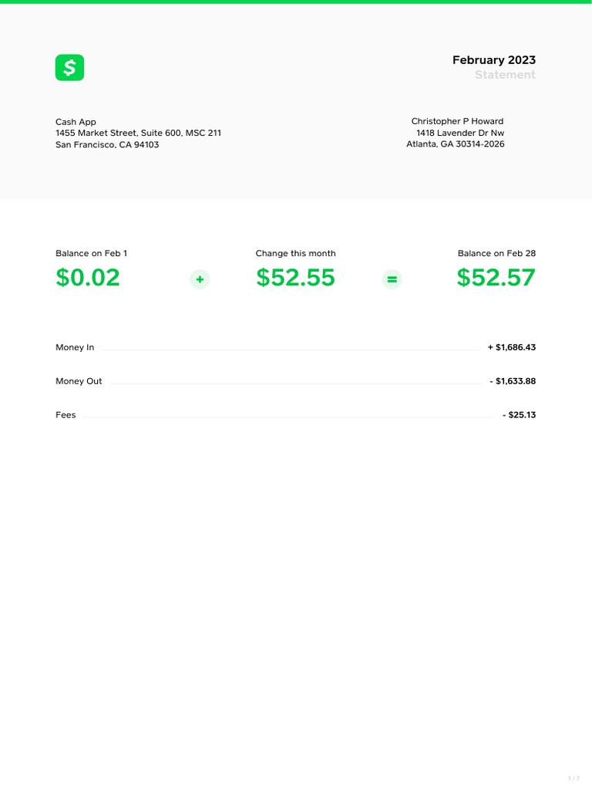Click the Change this month label

coord(295,253)
